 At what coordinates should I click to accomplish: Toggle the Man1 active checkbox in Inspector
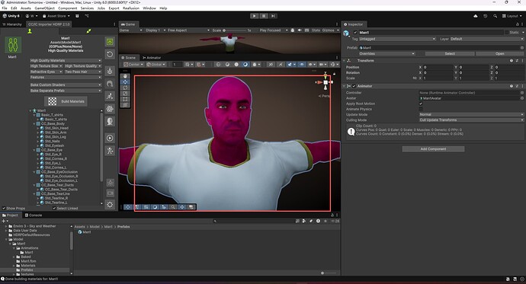click(x=355, y=33)
